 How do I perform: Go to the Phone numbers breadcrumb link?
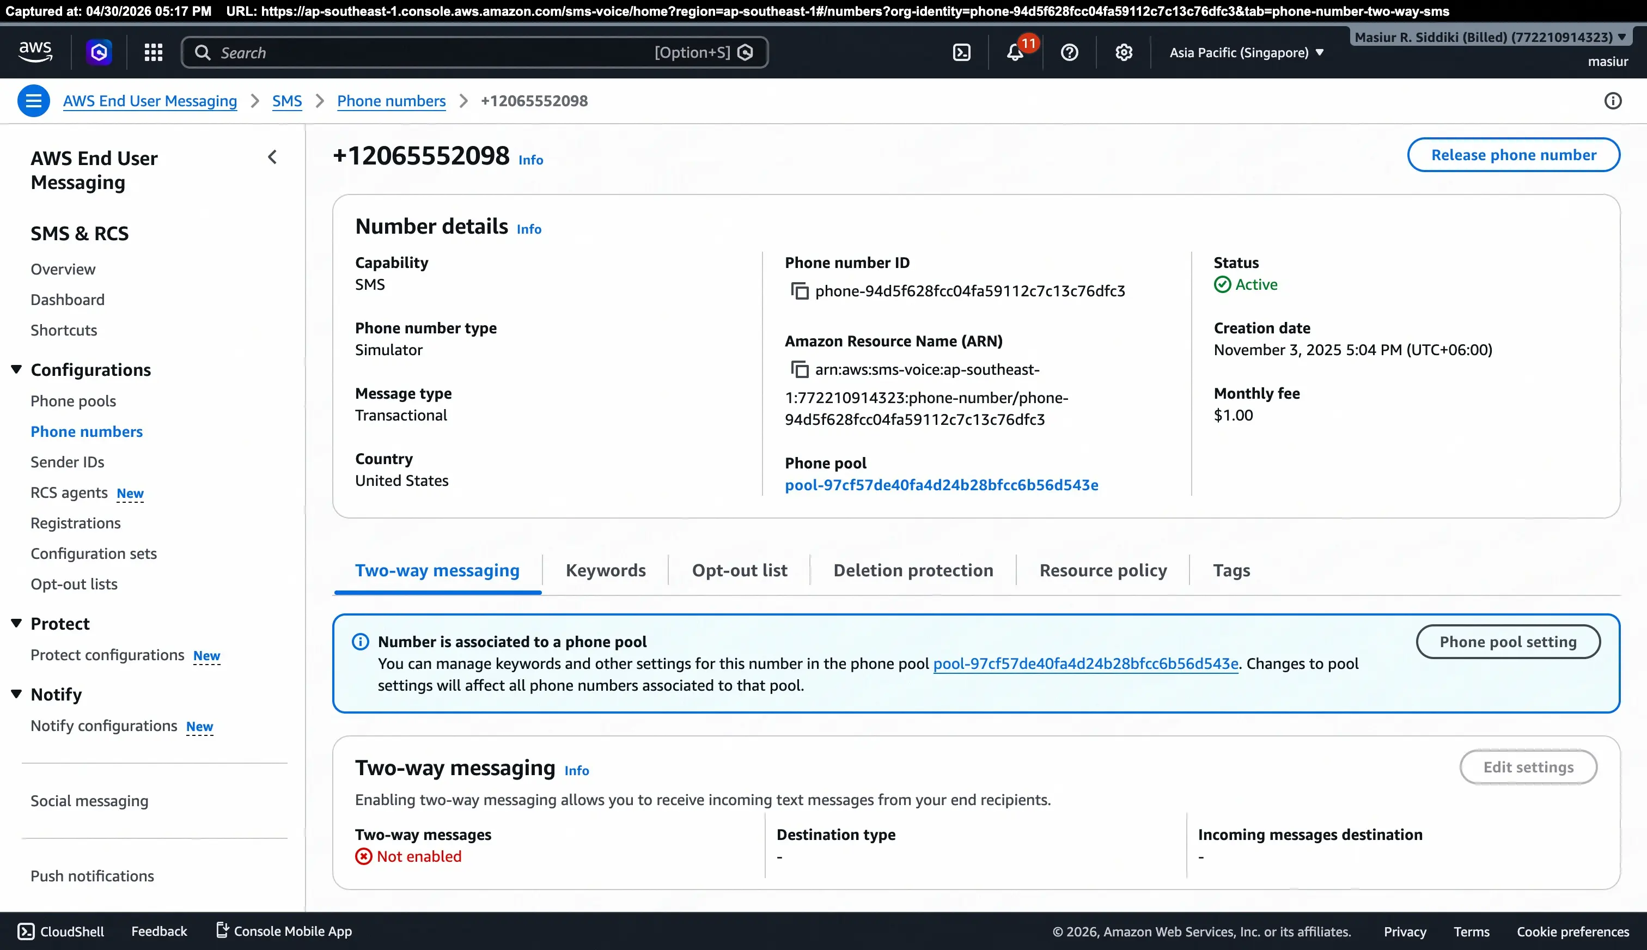[392, 101]
